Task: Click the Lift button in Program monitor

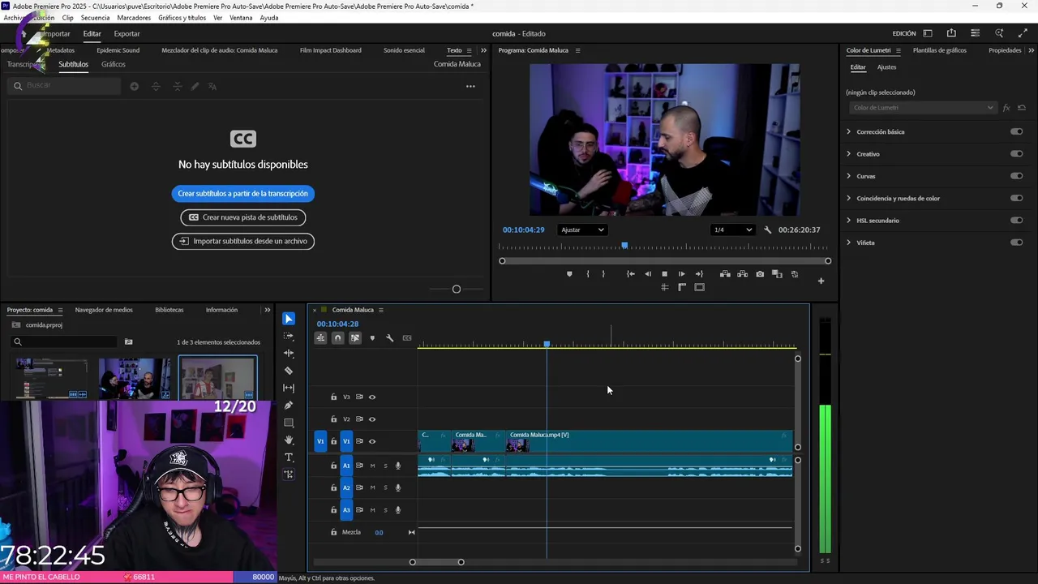Action: coord(725,274)
